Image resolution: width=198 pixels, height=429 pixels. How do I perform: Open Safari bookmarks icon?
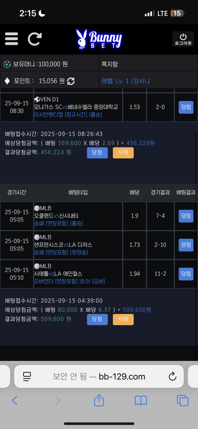pos(141,401)
